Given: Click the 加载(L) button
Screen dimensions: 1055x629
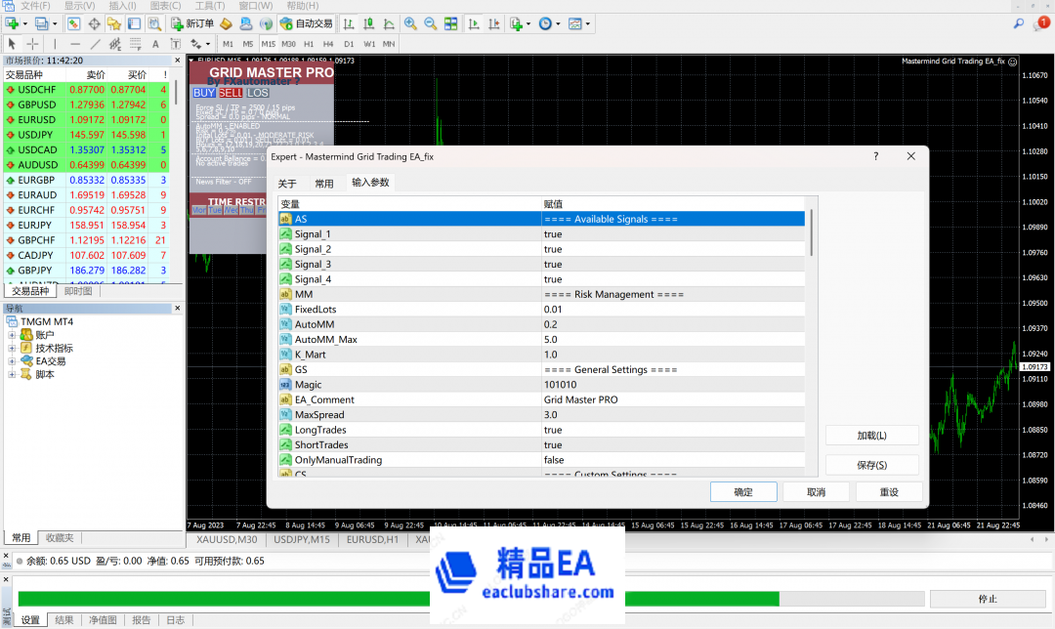Looking at the screenshot, I should pyautogui.click(x=871, y=436).
